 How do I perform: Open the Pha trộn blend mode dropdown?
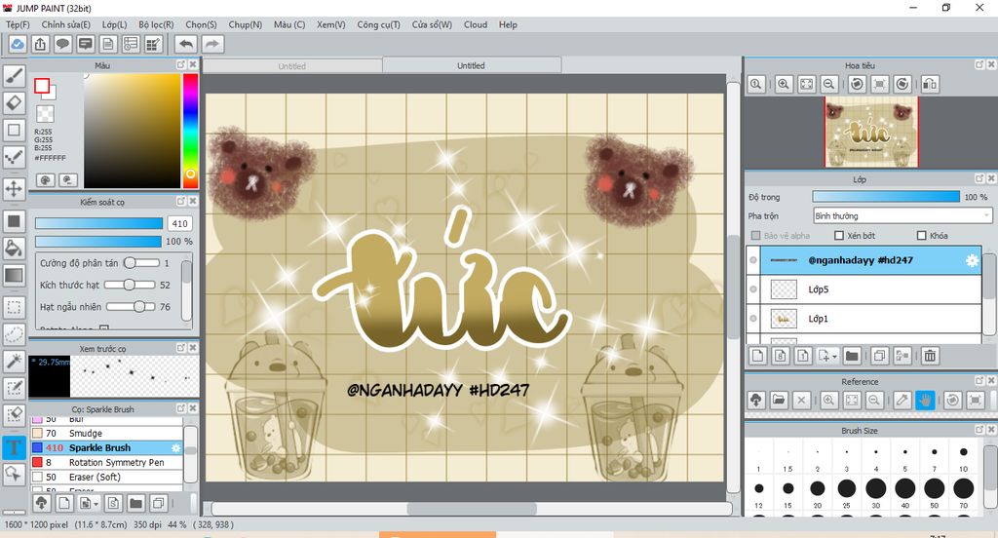click(x=902, y=215)
